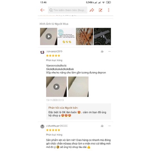Tap the back arrow icon
The image size is (151, 151).
coord(42,10)
